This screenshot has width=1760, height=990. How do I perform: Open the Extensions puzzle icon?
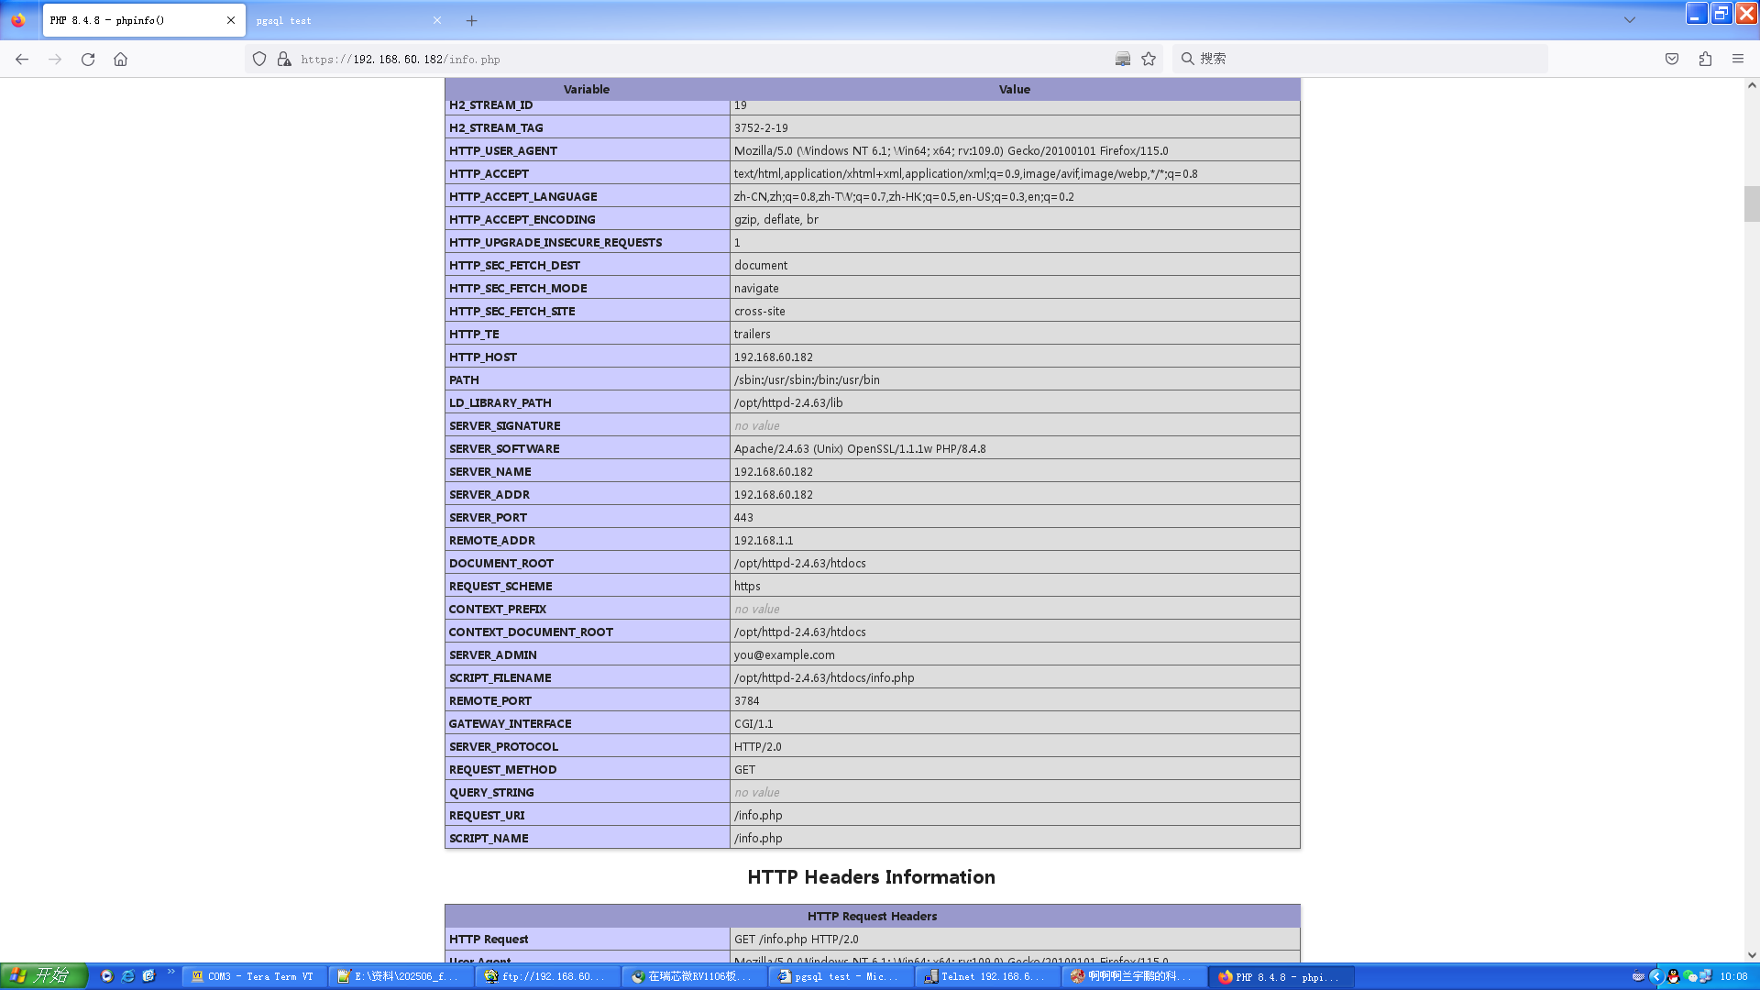coord(1705,59)
